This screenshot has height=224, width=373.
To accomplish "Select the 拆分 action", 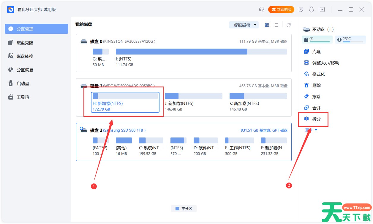I will click(313, 119).
